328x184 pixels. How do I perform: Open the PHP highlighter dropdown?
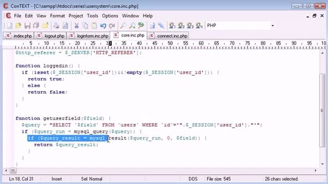click(x=273, y=26)
